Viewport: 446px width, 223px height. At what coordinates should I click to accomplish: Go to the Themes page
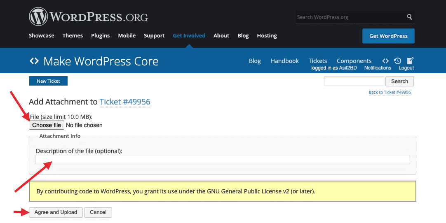pos(73,35)
